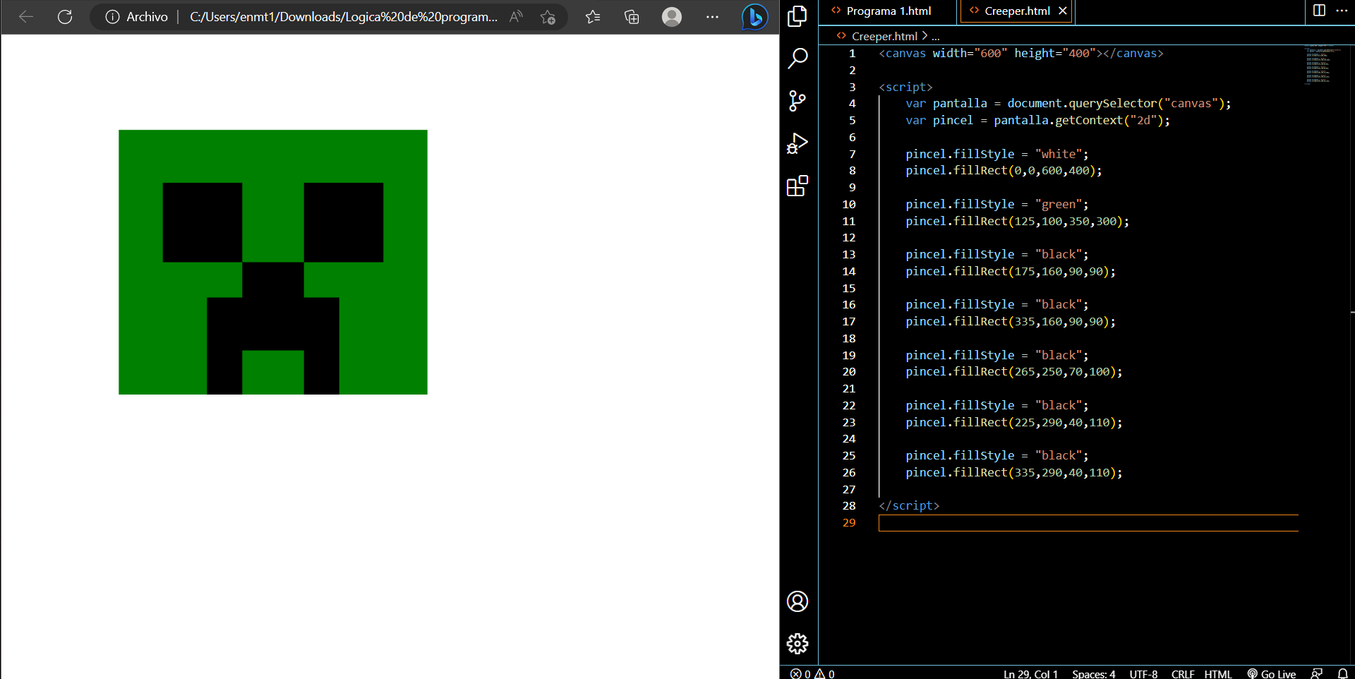Image resolution: width=1355 pixels, height=679 pixels.
Task: Click Creeper.html in breadcrumb
Action: pyautogui.click(x=884, y=36)
